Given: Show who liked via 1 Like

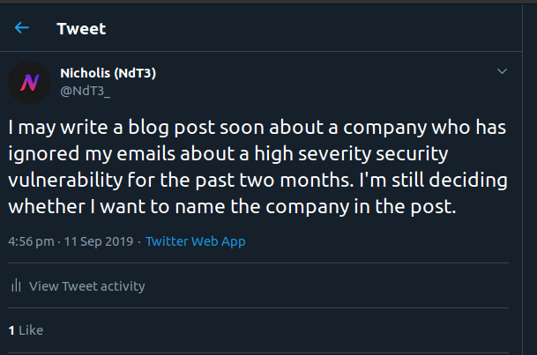Looking at the screenshot, I should click(x=26, y=330).
